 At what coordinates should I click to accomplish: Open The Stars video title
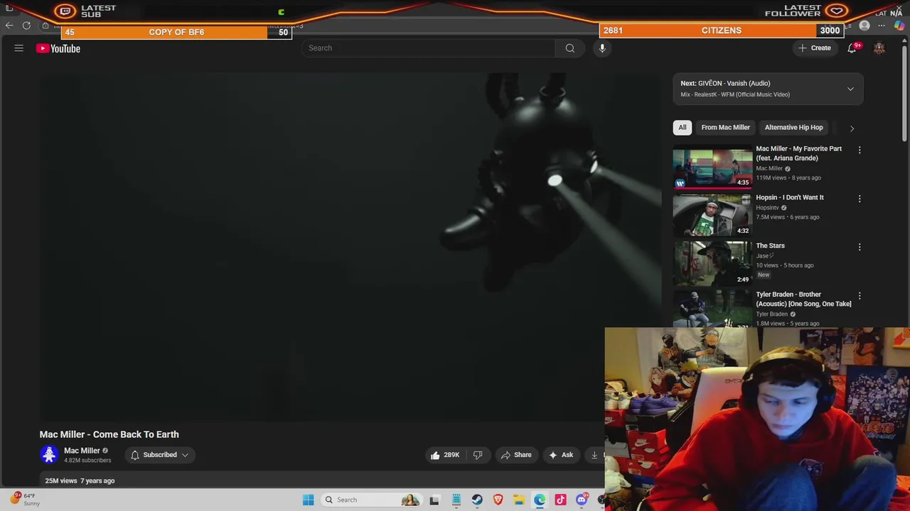pyautogui.click(x=770, y=246)
